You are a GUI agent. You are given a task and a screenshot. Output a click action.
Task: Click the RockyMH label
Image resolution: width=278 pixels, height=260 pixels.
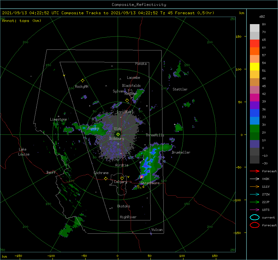coord(82,87)
